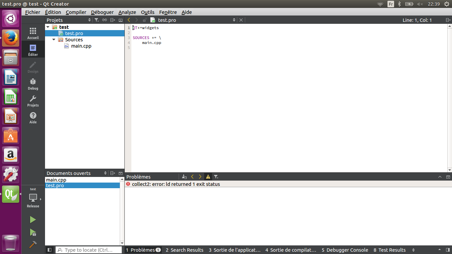The image size is (452, 254).
Task: Filter the Projets tree
Action: pos(96,20)
